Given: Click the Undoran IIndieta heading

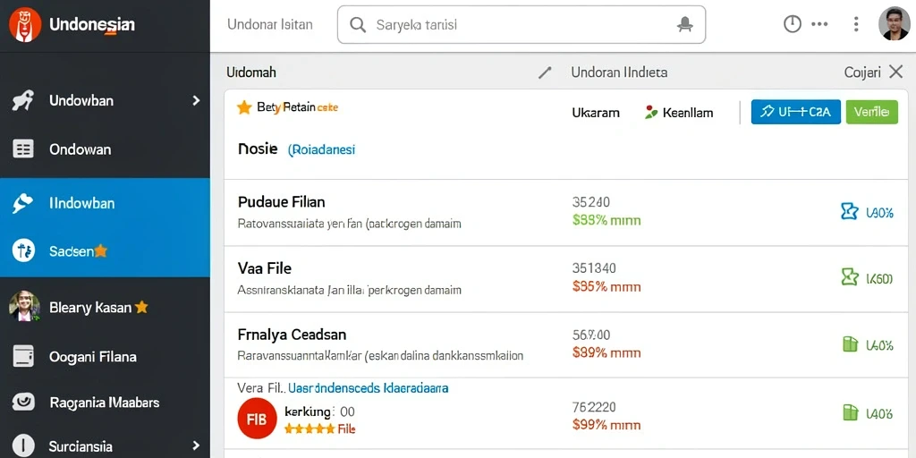Looking at the screenshot, I should [619, 72].
